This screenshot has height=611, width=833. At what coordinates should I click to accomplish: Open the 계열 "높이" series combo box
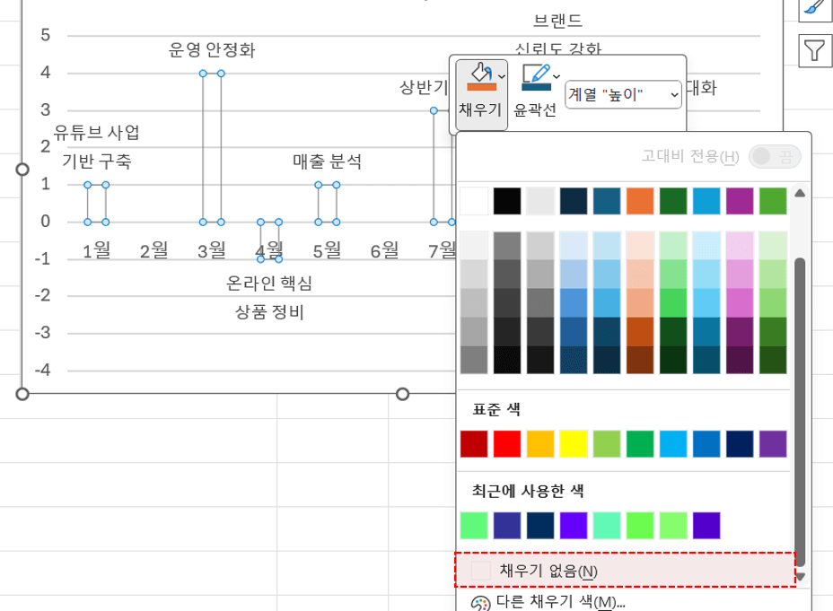click(x=623, y=92)
